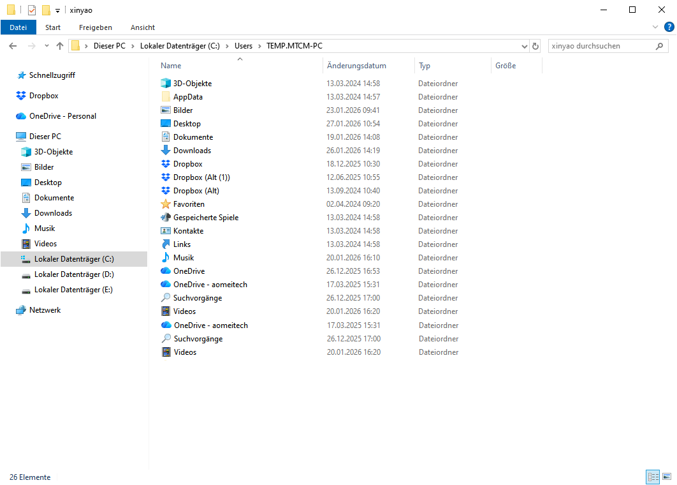Open the Ansicht ribbon tab
Screen dimensions: 677x485
click(x=143, y=27)
